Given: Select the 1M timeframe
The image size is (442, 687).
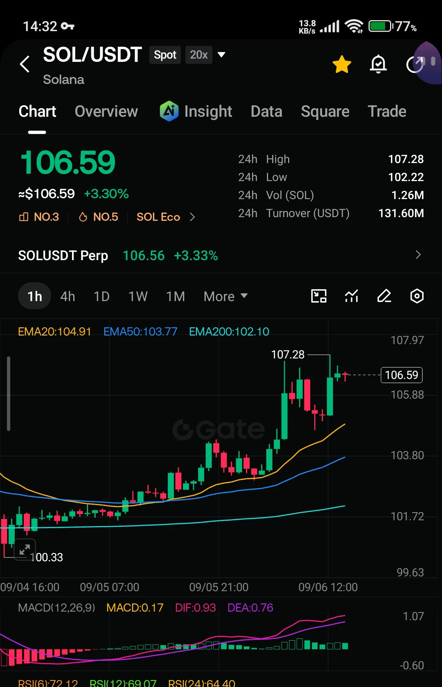Looking at the screenshot, I should coord(175,296).
